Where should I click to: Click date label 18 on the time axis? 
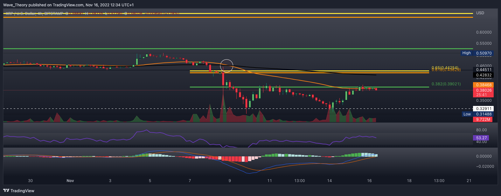[409, 181]
